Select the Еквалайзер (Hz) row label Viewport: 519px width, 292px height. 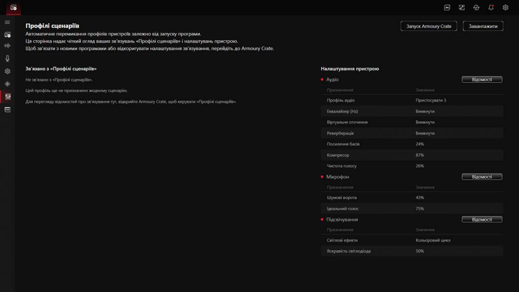(342, 111)
